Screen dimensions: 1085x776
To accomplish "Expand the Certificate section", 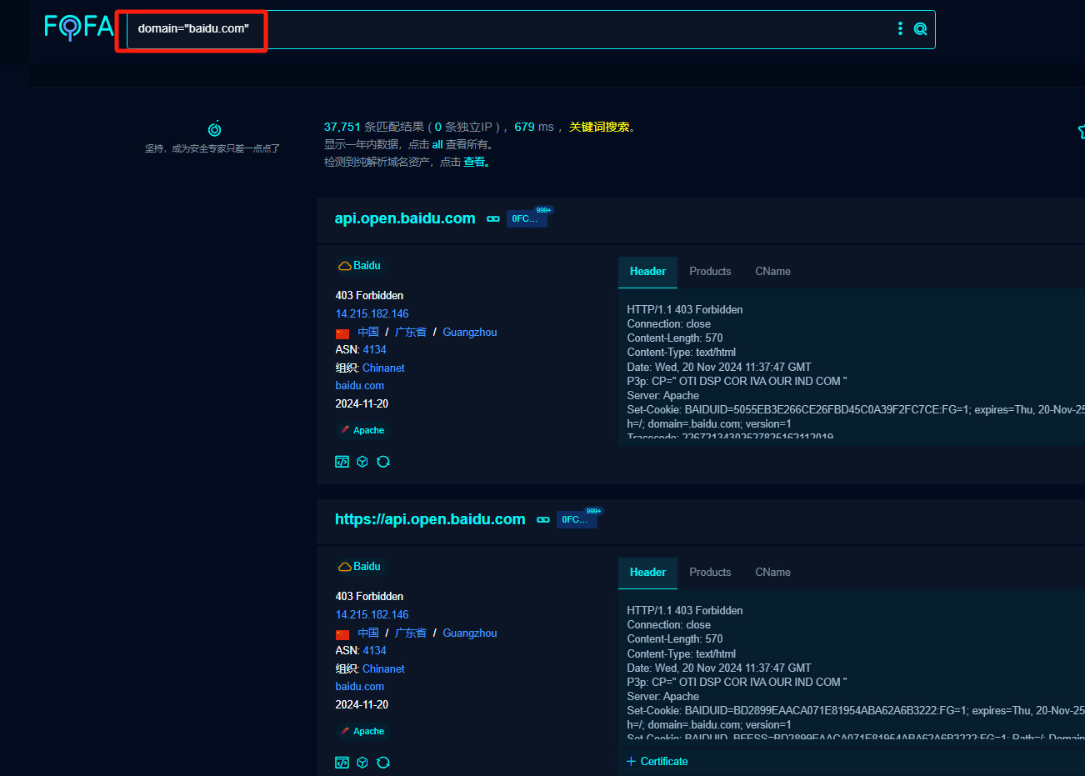I will (657, 761).
